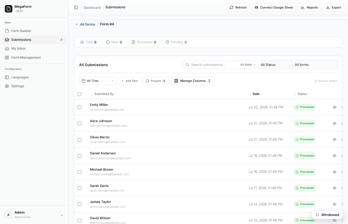Open Manage Columns selector

[193, 81]
